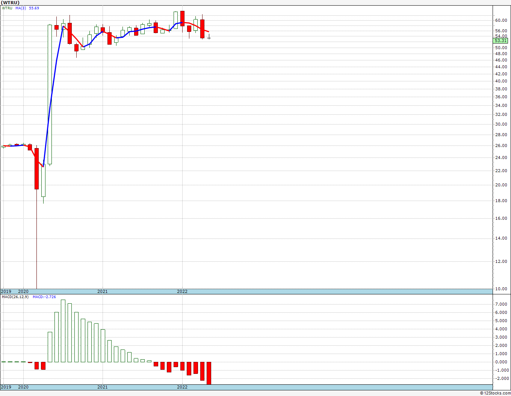Click the 1.000 MACD axis label
This screenshot has width=511, height=396.
point(501,354)
